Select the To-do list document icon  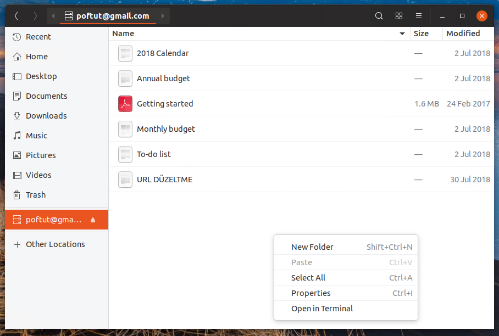125,154
